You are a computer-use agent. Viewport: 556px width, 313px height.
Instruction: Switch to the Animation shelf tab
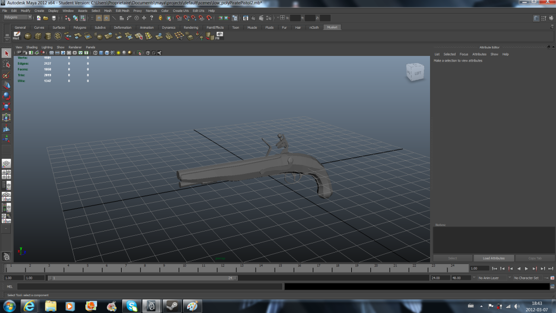coord(147,27)
